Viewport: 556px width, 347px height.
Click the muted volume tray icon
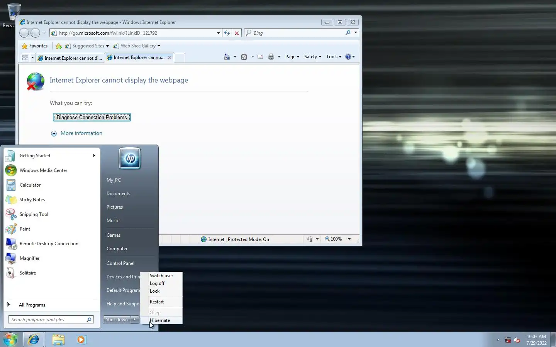tap(517, 340)
